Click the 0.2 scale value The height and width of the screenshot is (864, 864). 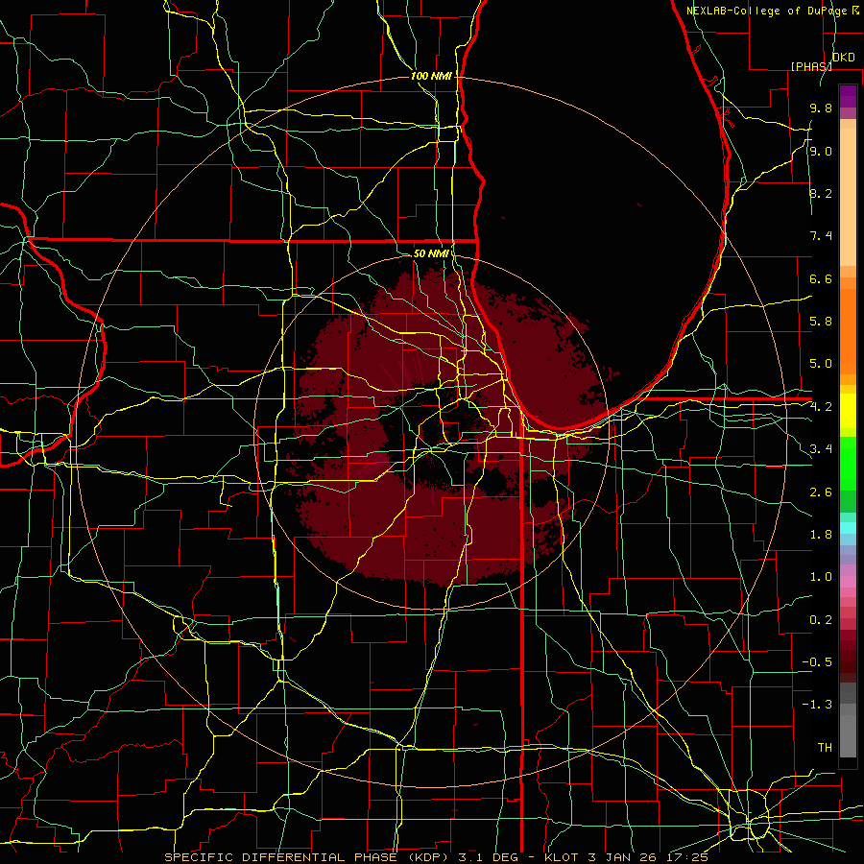pyautogui.click(x=821, y=620)
